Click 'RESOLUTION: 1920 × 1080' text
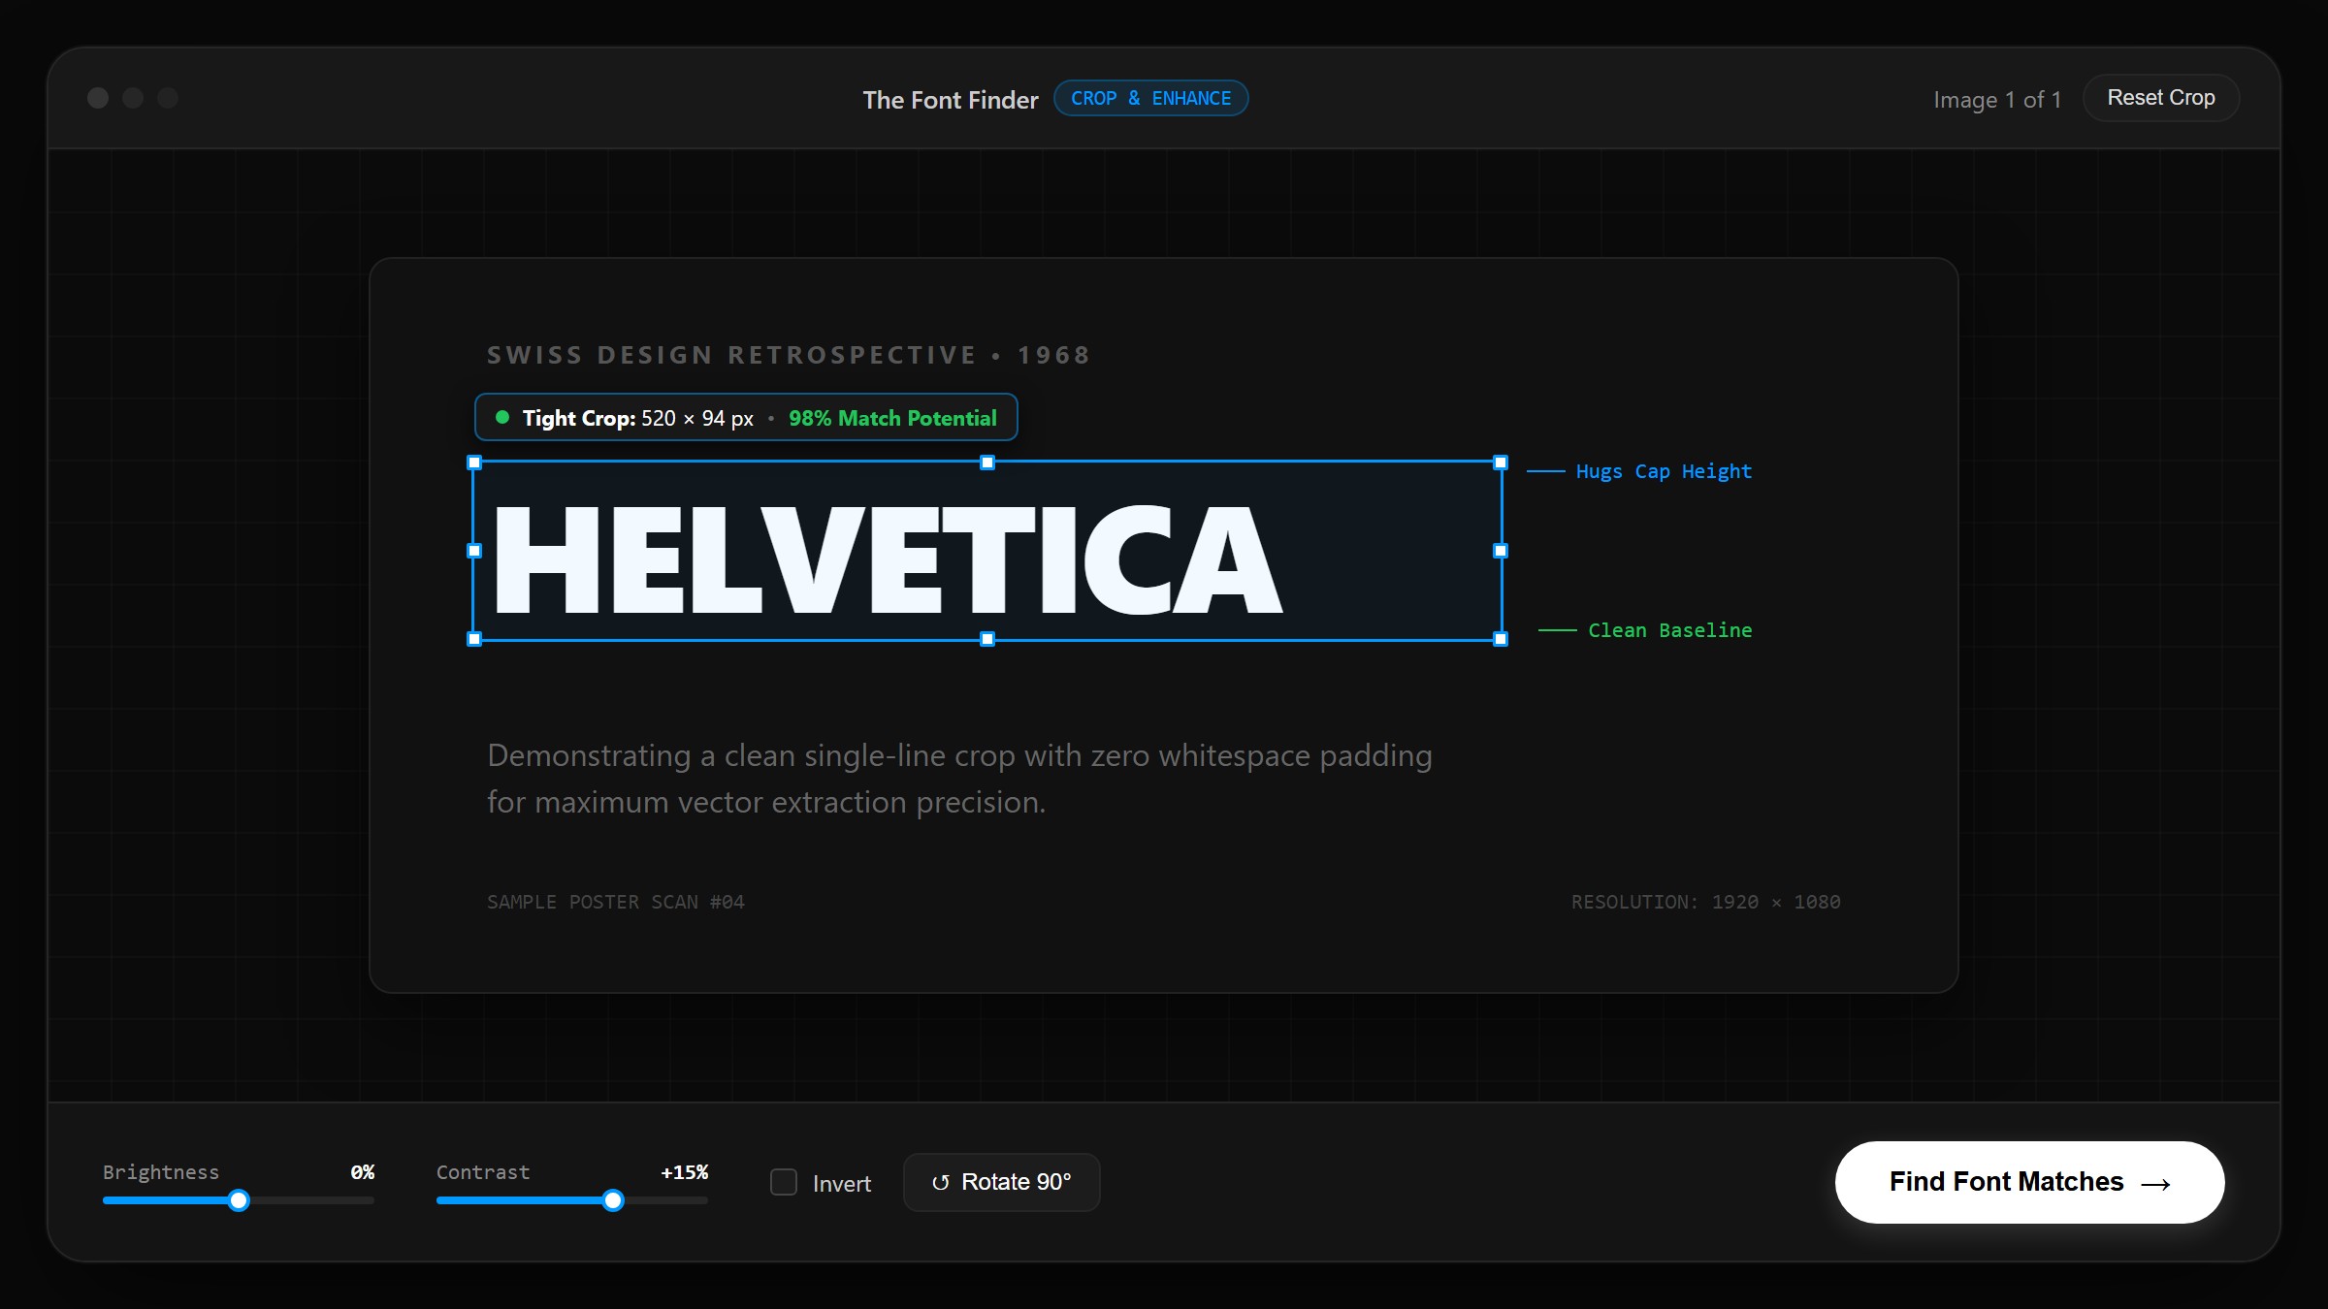 coord(1706,902)
